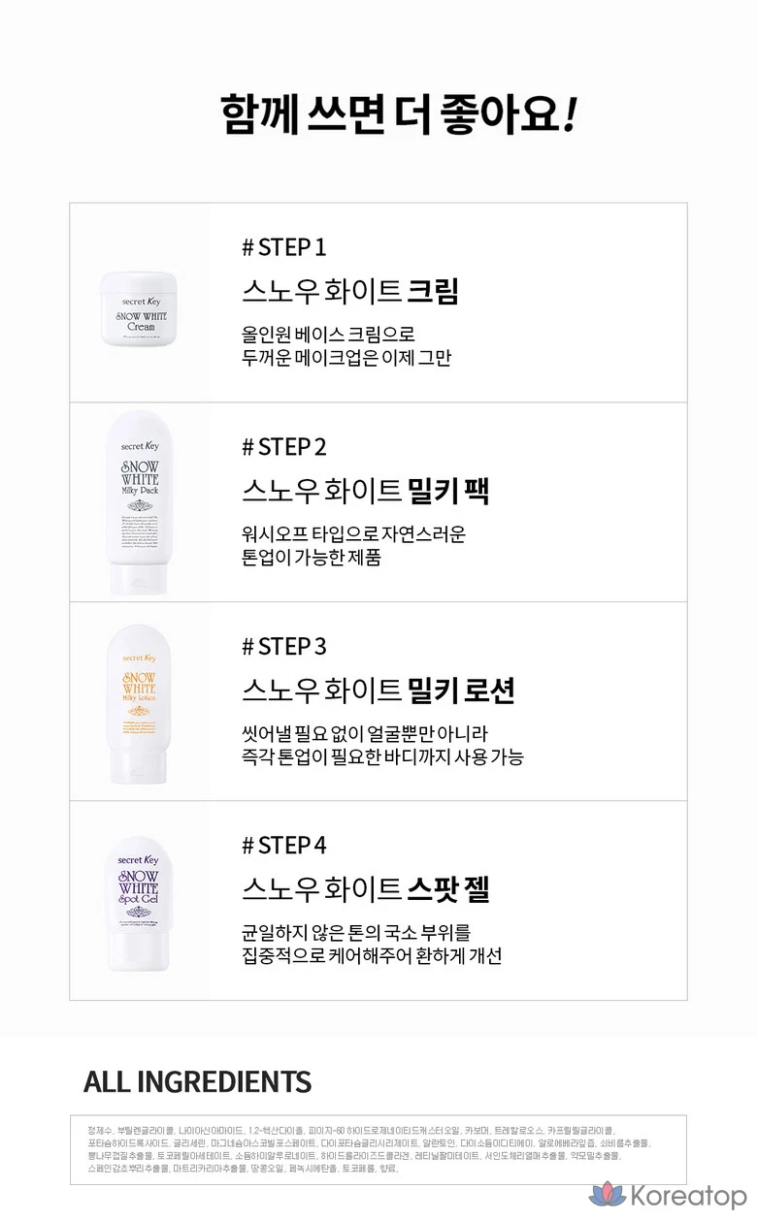Select the 스노우 화이트 스팟 젤 title

coord(365,888)
